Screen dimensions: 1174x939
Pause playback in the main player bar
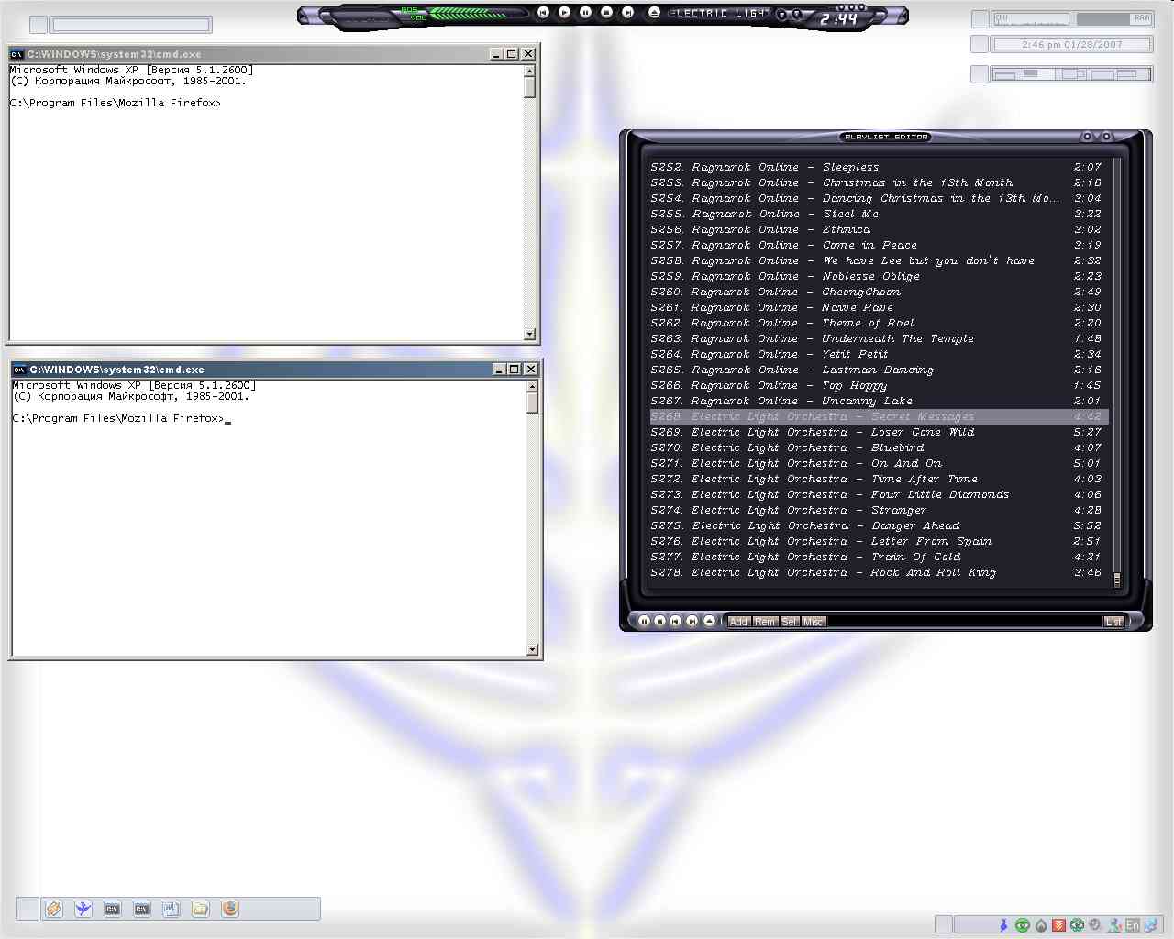click(x=585, y=13)
